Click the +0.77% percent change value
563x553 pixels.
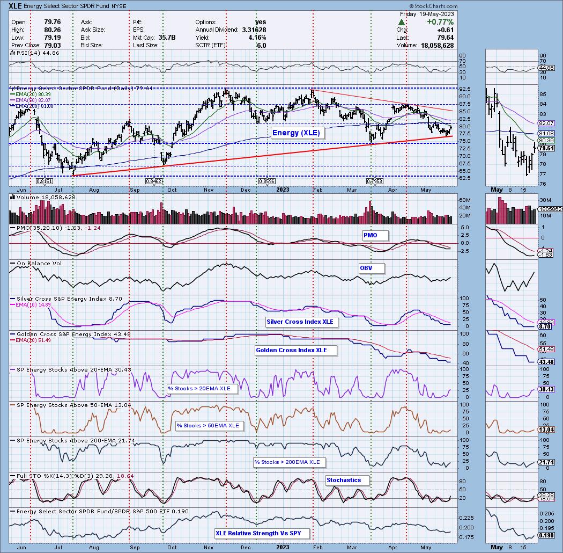click(x=440, y=22)
